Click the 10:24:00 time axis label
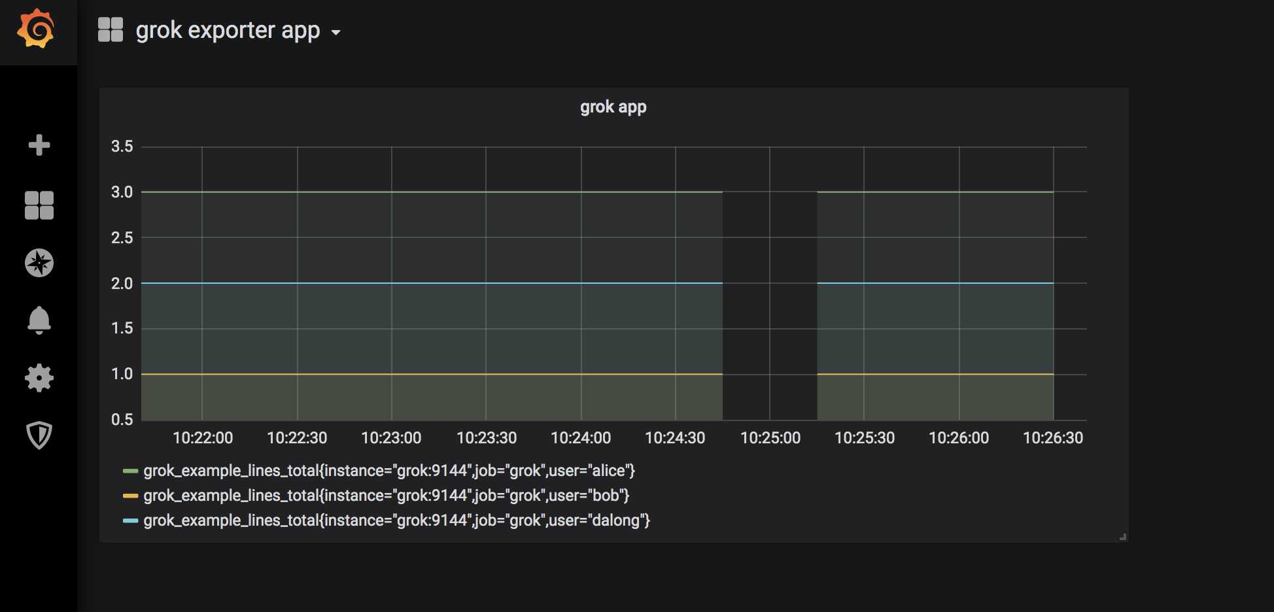This screenshot has width=1274, height=612. coord(581,438)
